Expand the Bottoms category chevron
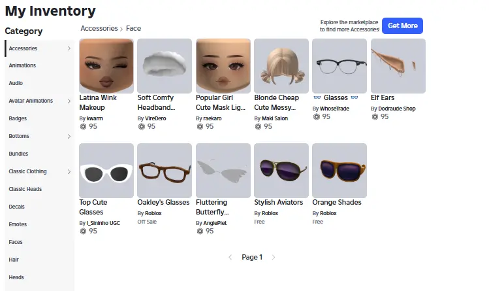489x291 pixels. 69,136
